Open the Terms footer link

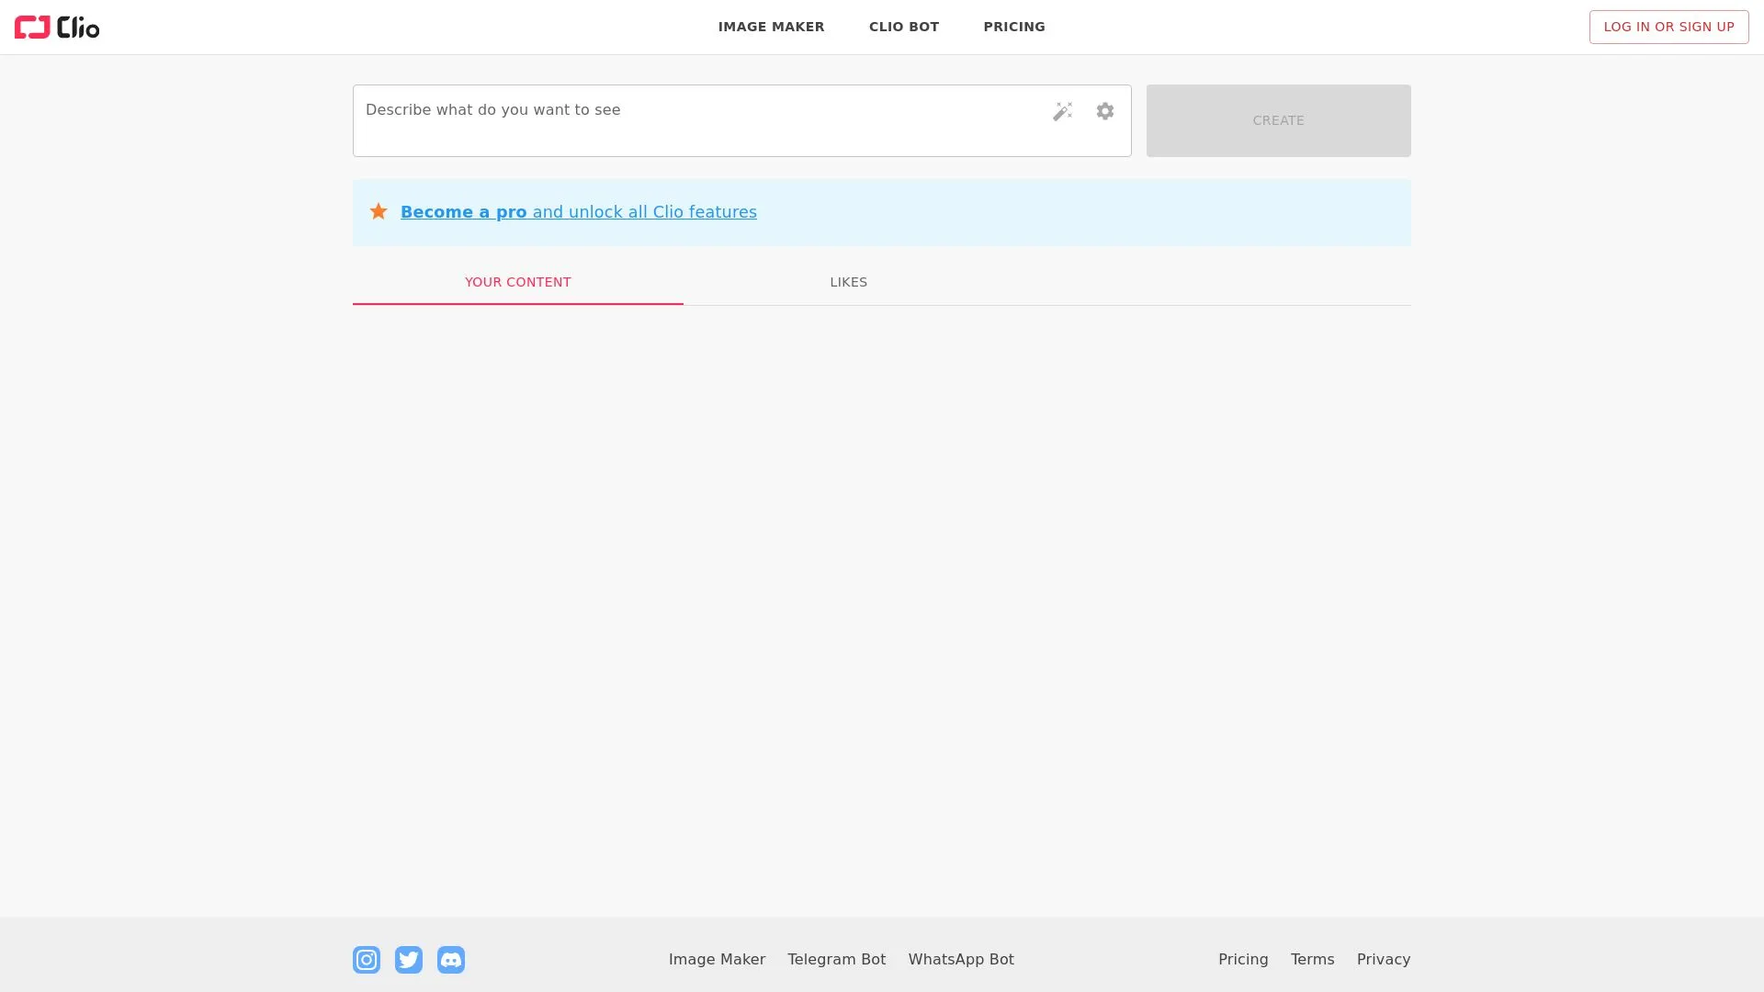click(1312, 959)
